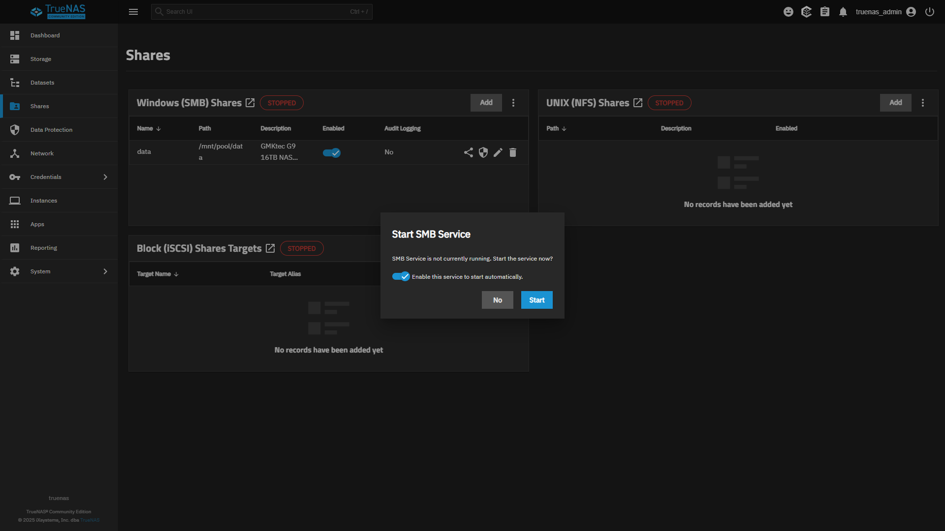Image resolution: width=945 pixels, height=531 pixels.
Task: Toggle the Enabled switch for data share
Action: pos(331,152)
